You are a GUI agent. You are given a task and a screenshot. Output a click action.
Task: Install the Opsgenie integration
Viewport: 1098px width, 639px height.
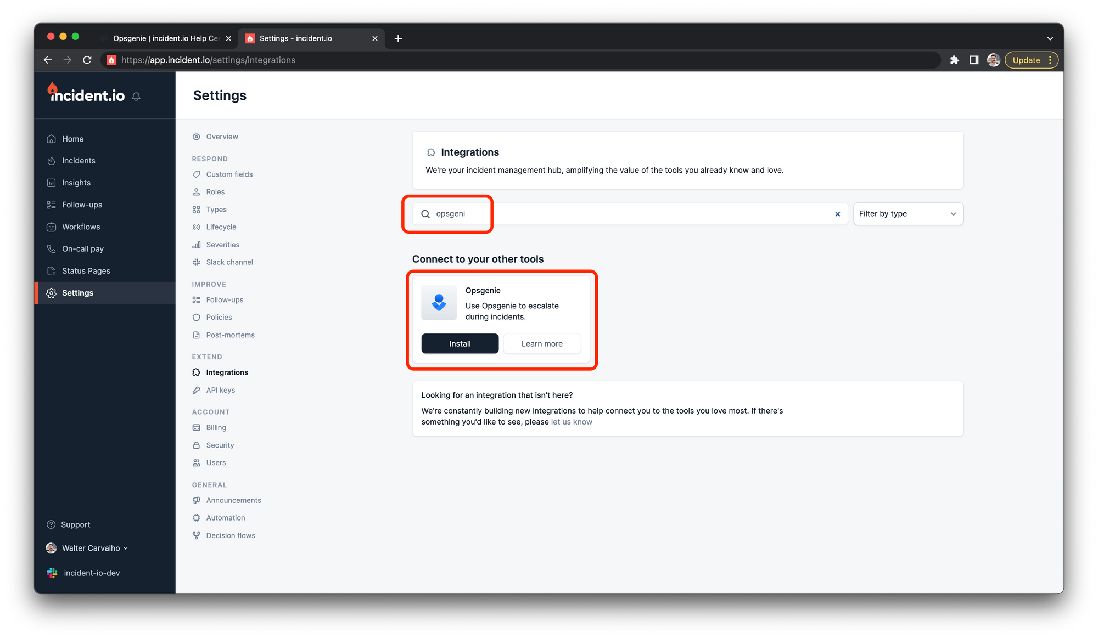click(x=460, y=344)
